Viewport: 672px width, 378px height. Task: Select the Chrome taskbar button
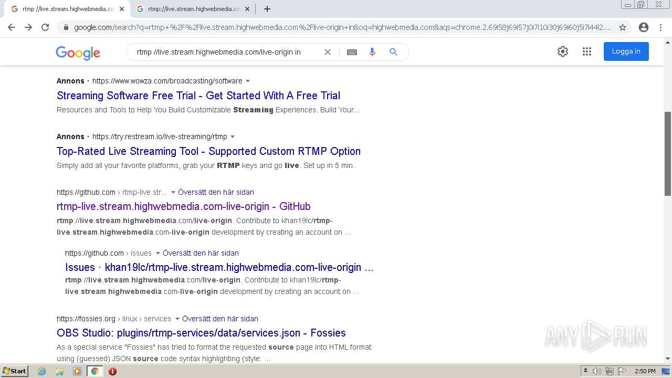(94, 371)
